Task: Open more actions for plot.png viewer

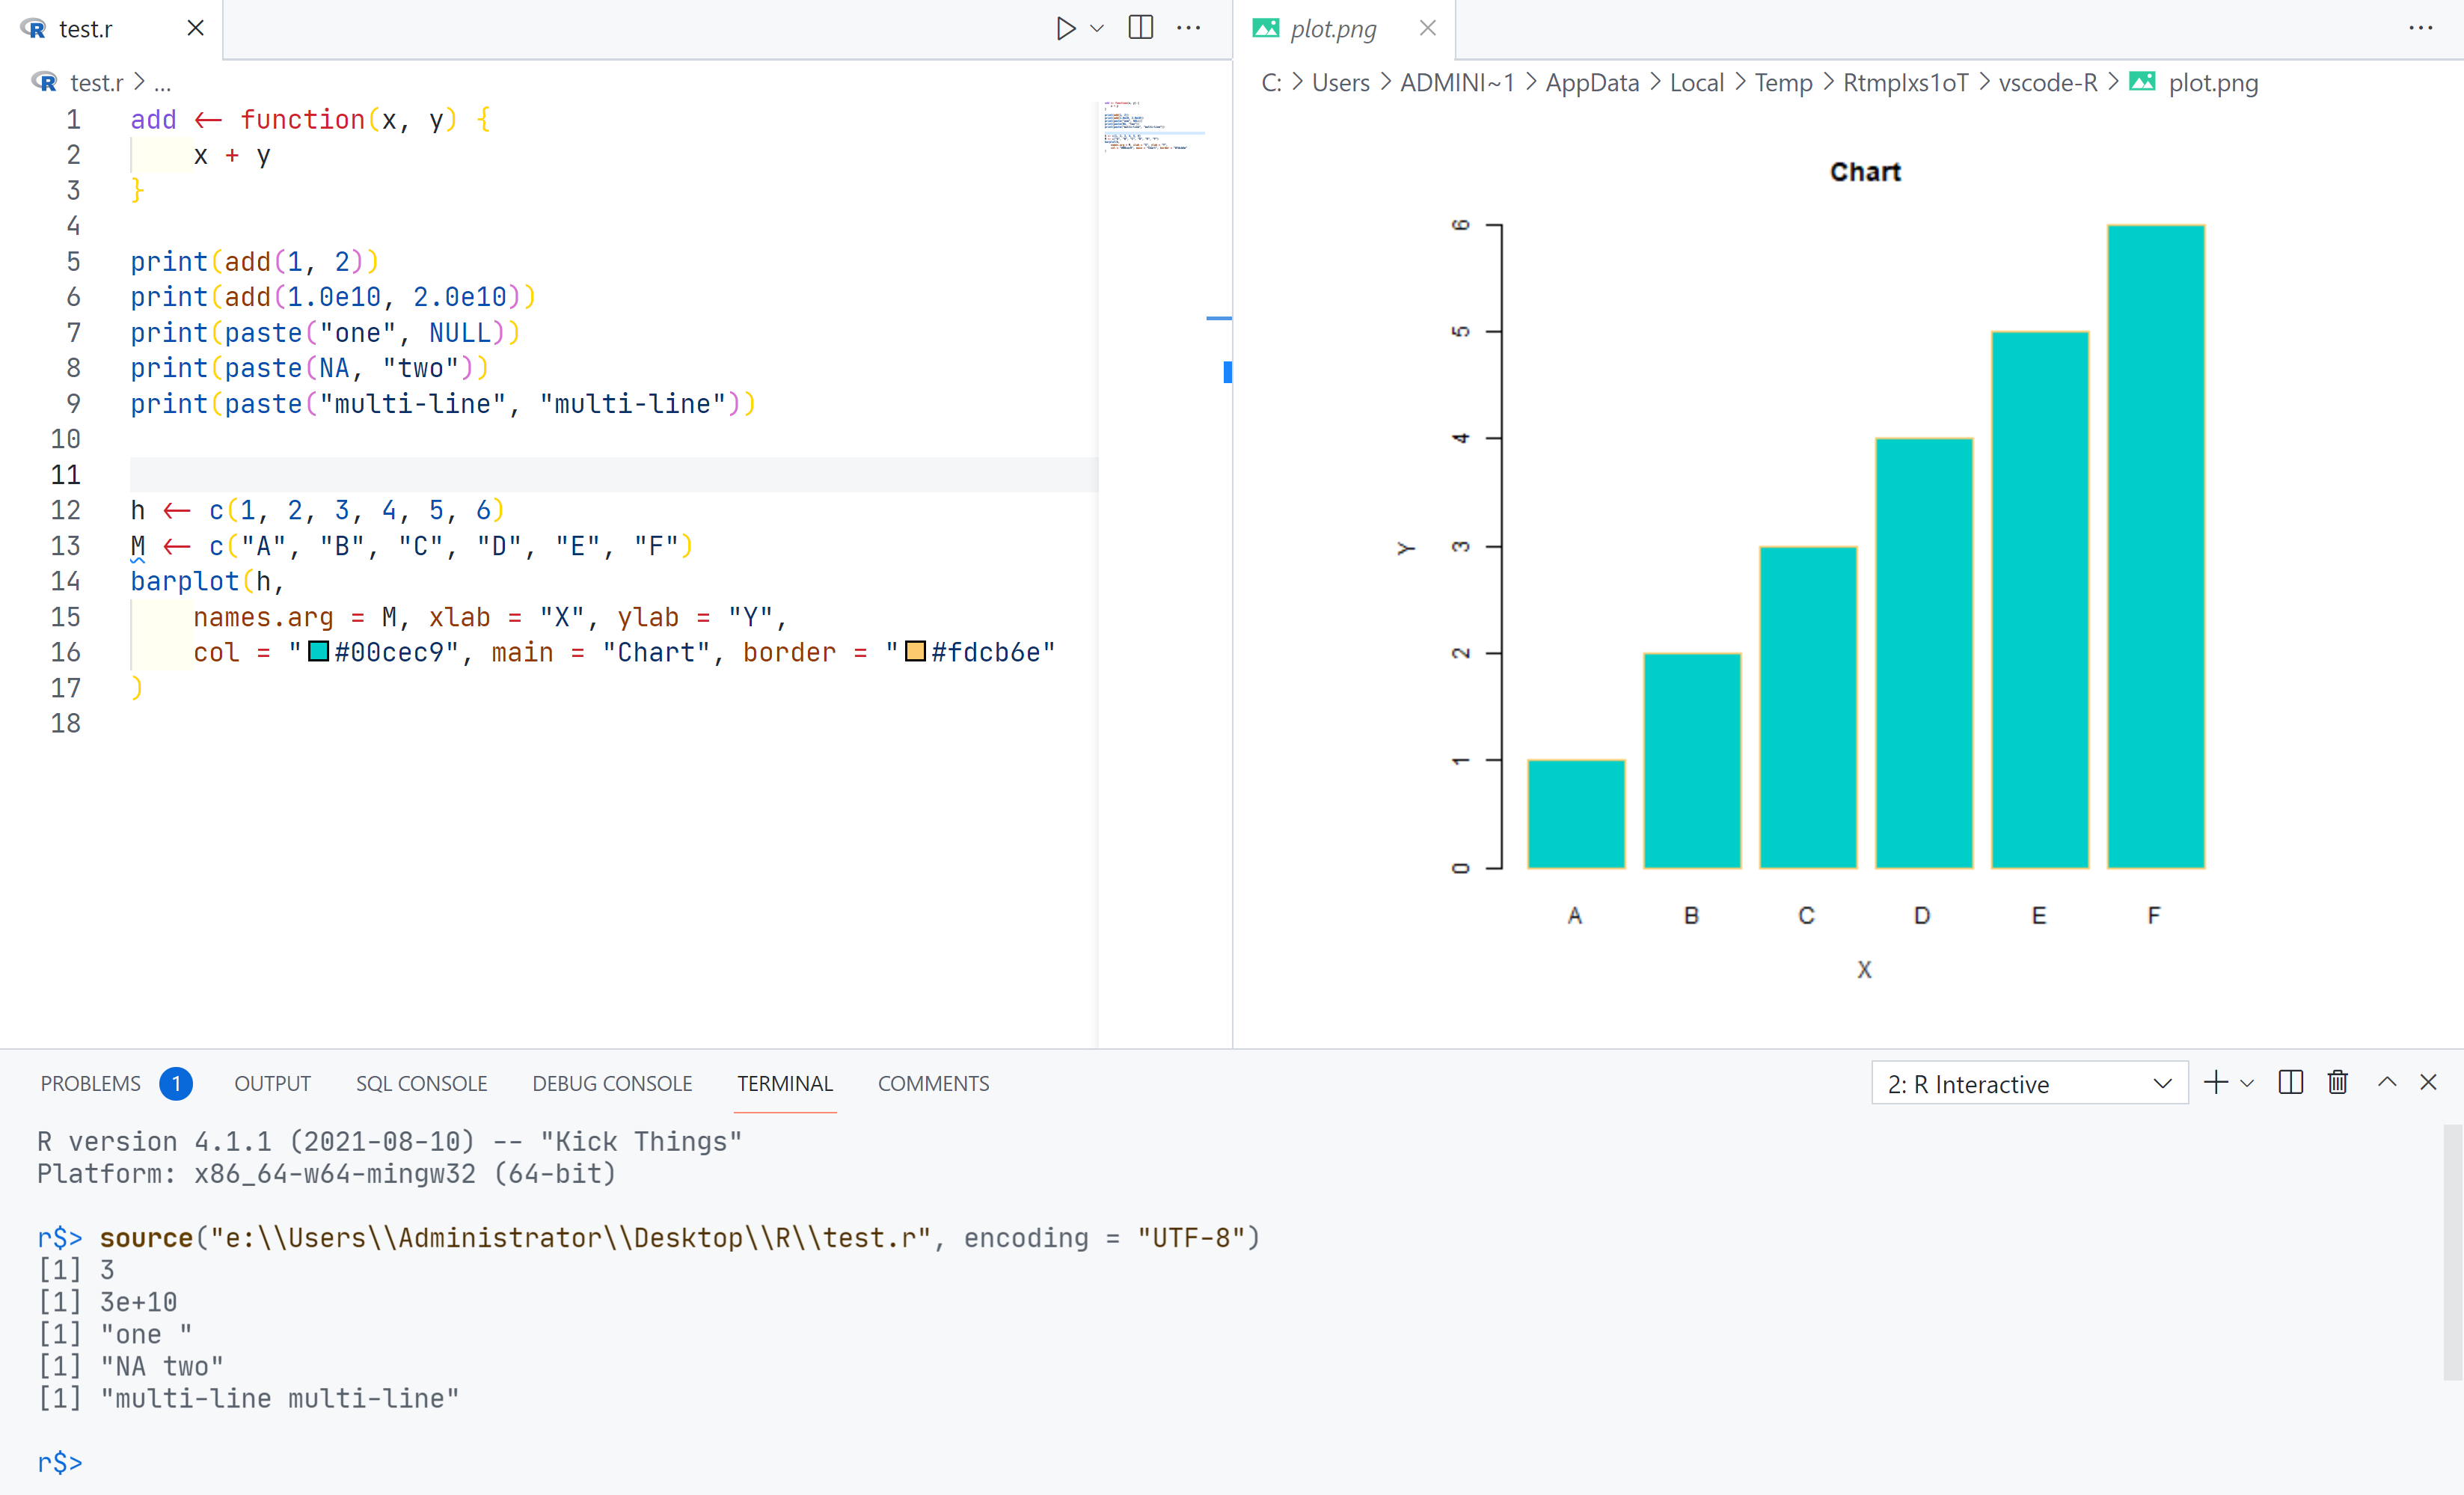Action: [2420, 28]
